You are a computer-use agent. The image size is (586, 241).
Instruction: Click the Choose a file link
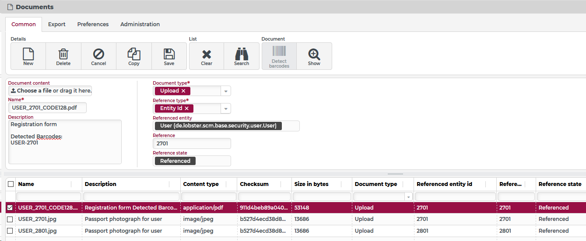34,91
